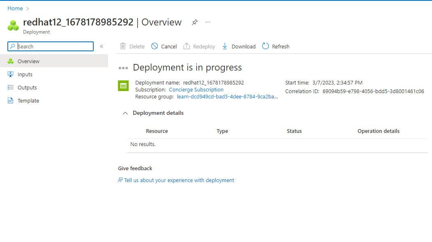Click the Cancel circle icon
Screen dimensions: 432x242
(x=155, y=46)
